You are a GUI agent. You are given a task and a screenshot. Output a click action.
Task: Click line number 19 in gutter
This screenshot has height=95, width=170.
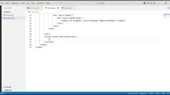click(30, 31)
